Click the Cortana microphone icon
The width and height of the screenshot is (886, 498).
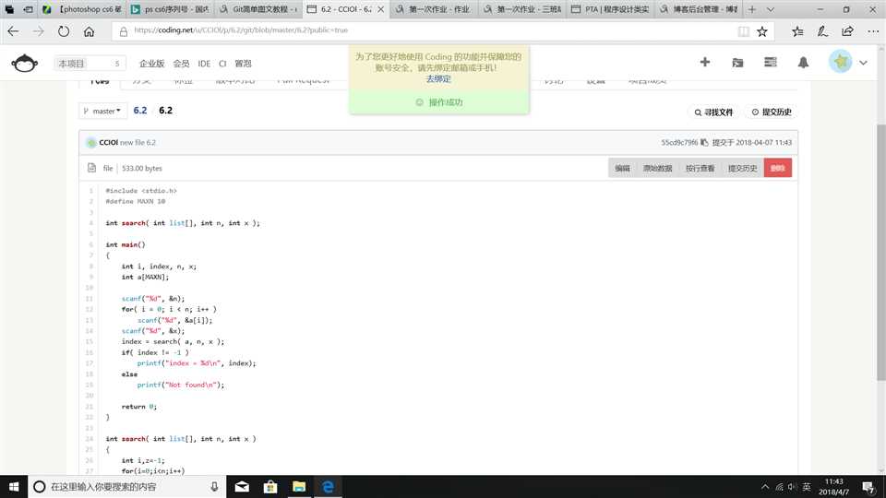[x=214, y=487]
